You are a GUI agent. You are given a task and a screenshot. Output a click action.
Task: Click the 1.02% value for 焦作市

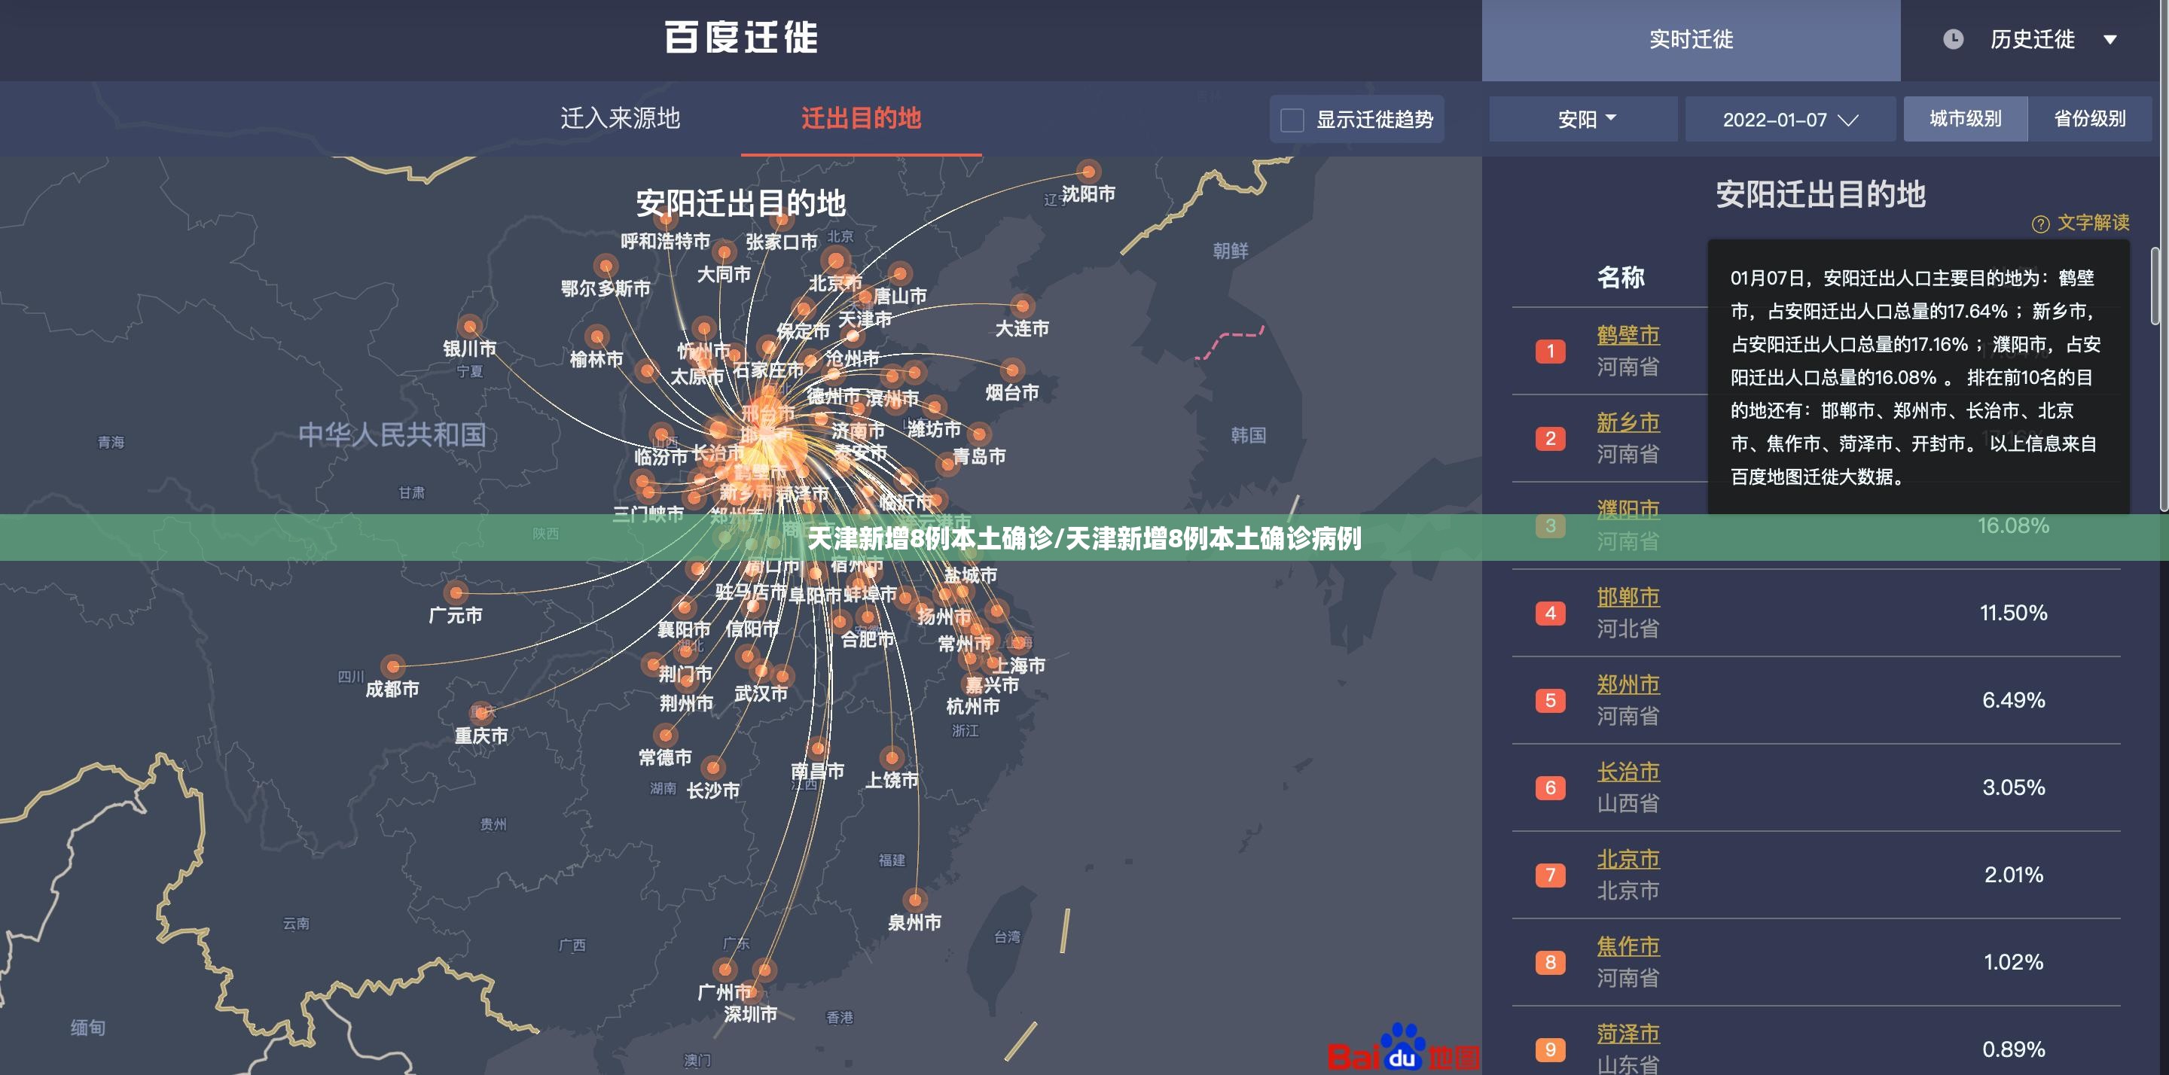tap(2013, 962)
